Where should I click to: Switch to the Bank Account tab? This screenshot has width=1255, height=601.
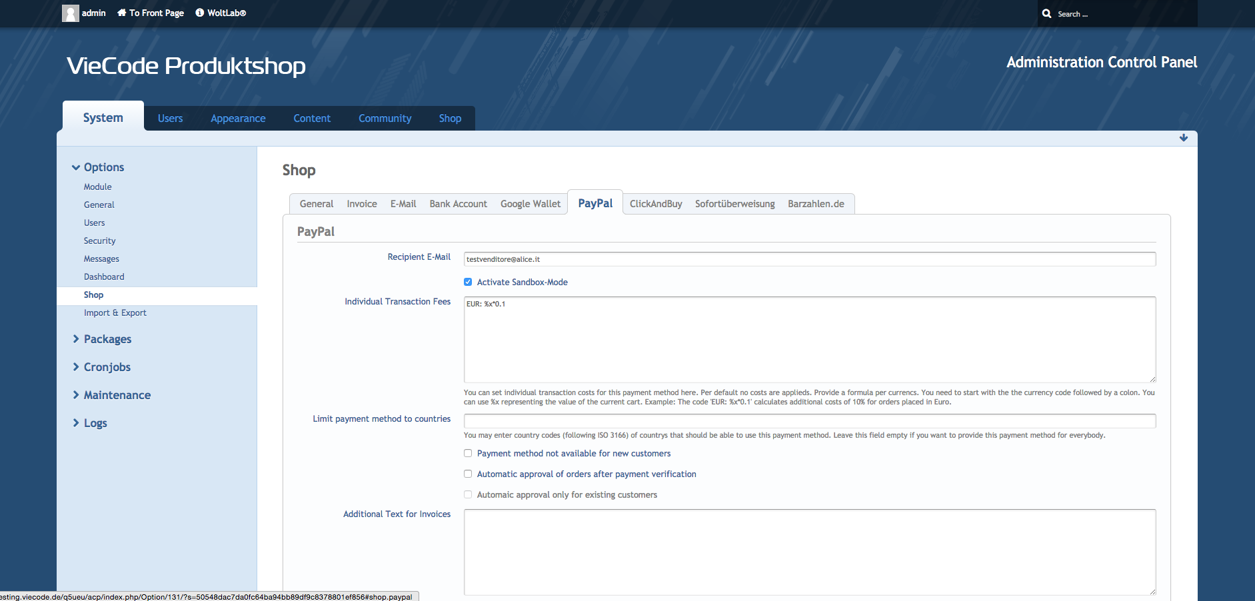[458, 204]
